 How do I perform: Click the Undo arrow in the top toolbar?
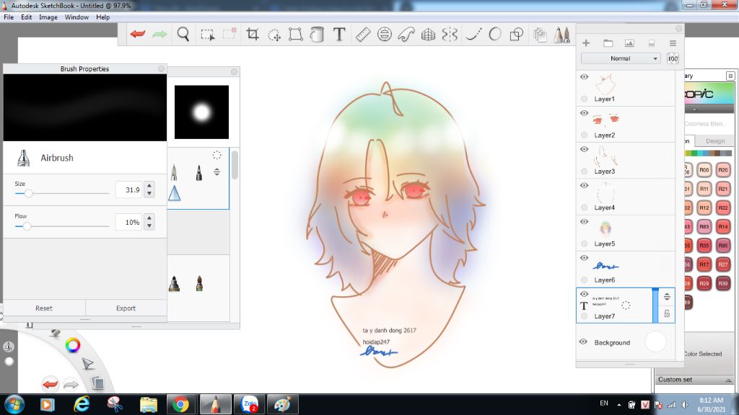138,35
